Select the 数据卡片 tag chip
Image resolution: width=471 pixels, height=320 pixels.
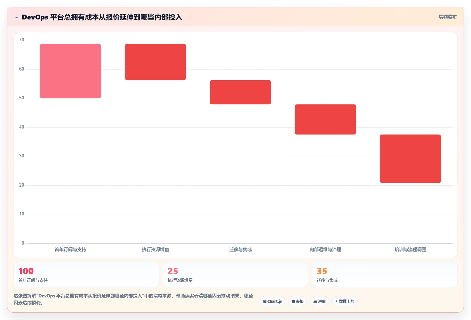(x=345, y=301)
